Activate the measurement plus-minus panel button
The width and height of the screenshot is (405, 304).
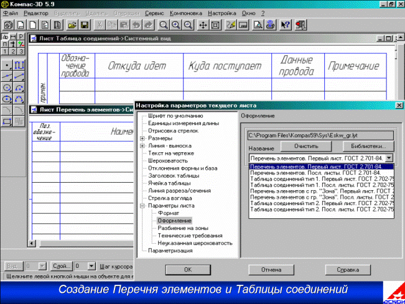coord(21,44)
